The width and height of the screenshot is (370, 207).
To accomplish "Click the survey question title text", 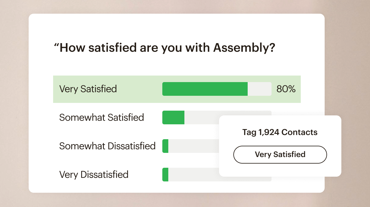I will pyautogui.click(x=164, y=48).
